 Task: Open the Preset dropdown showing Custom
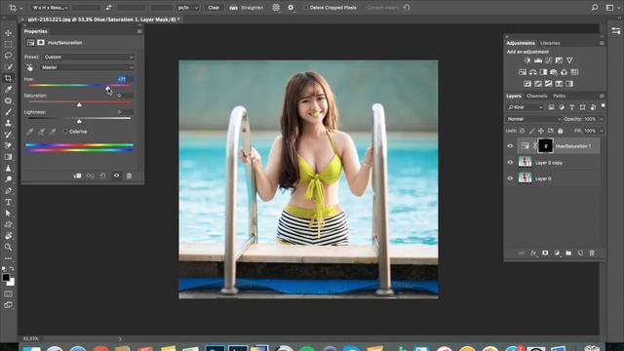(x=89, y=57)
